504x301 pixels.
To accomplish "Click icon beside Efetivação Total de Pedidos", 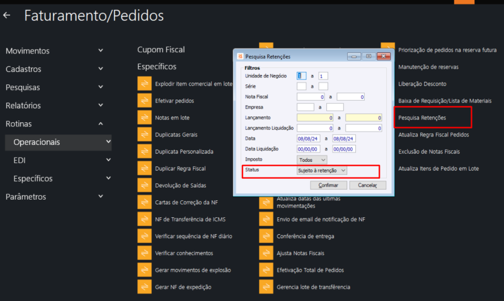I will pos(266,270).
